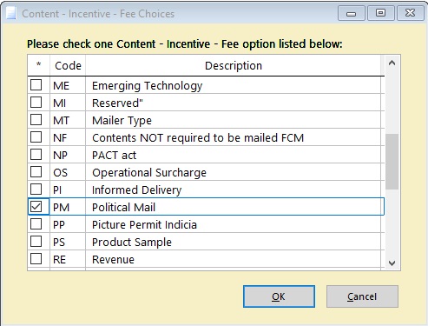Tick the NP PACT act checkbox
This screenshot has width=428, height=326.
[36, 155]
